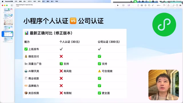Open the view sidebar toggle button
183x103 pixels.
pyautogui.click(x=12, y=5)
